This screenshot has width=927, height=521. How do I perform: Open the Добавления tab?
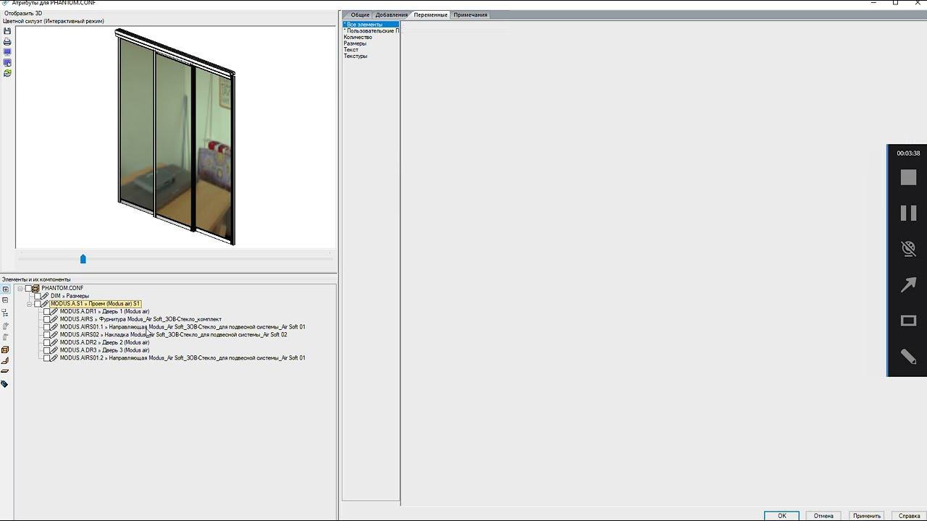tap(391, 14)
